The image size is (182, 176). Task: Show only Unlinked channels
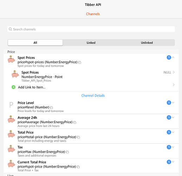point(147,43)
